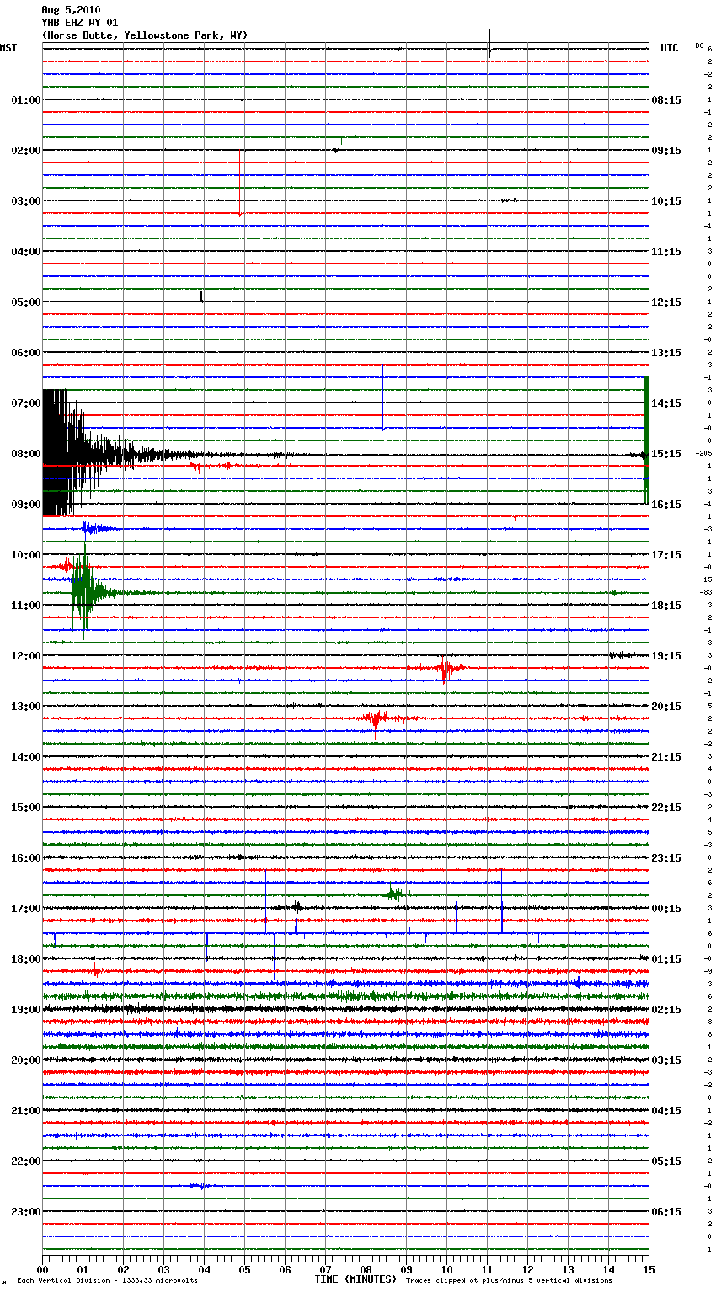The width and height of the screenshot is (716, 1292).
Task: Click the DC offset value "-205"
Action: (704, 454)
